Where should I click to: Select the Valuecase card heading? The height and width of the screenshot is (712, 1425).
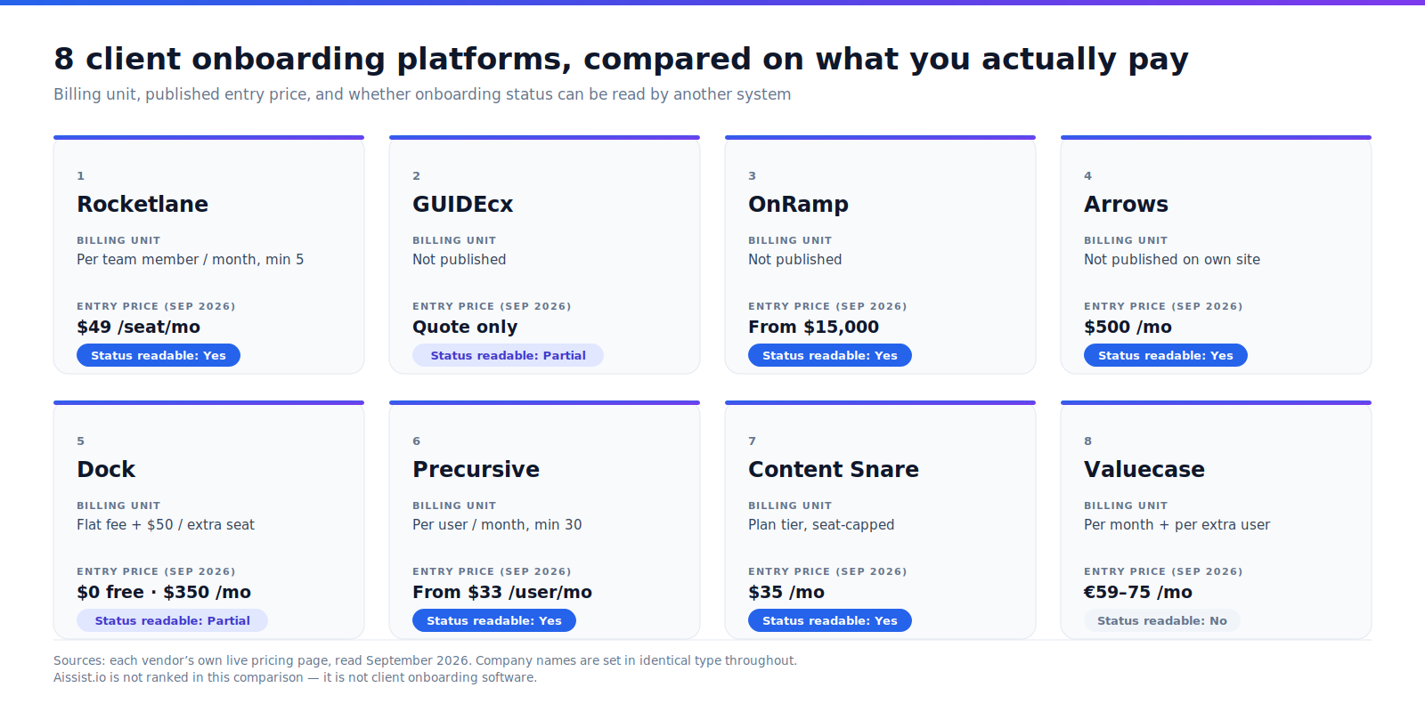coord(1144,469)
